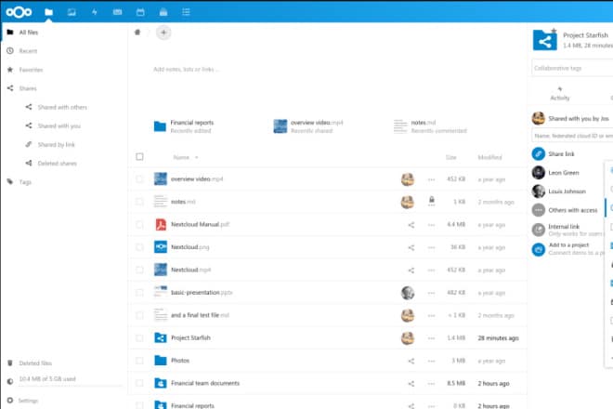
Task: Open the Mail app envelope icon
Action: 117,12
